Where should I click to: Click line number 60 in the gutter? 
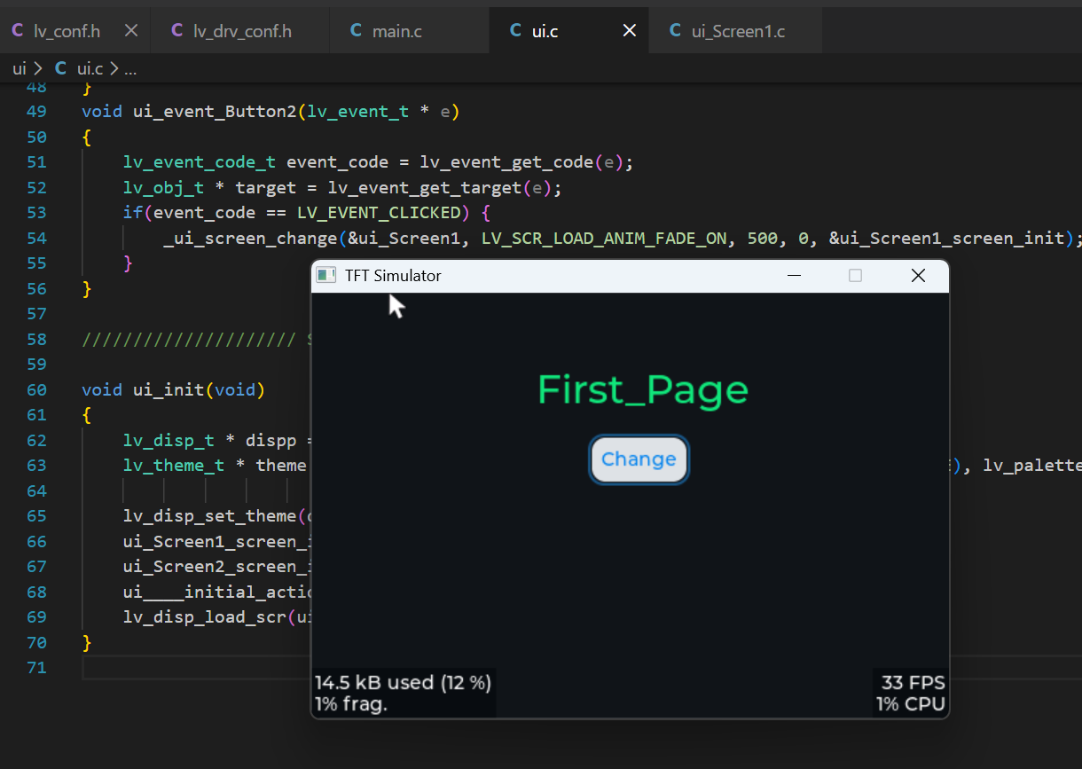tap(36, 389)
